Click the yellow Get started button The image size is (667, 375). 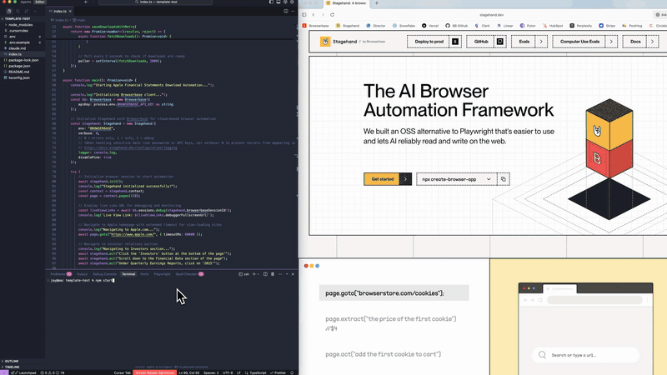click(x=382, y=179)
